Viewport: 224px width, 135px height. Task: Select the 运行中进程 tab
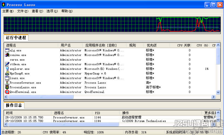[16, 38]
